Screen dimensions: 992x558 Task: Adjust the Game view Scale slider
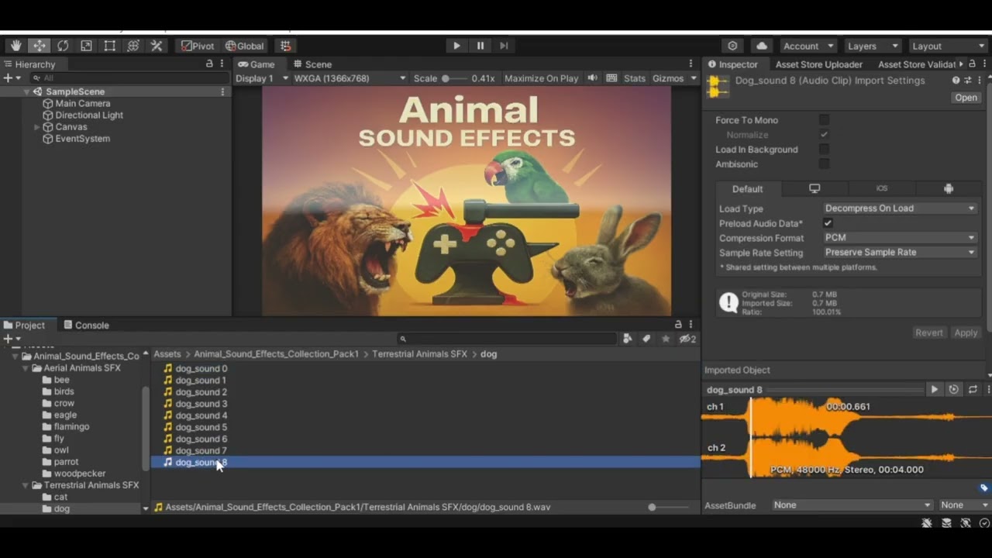pyautogui.click(x=456, y=78)
